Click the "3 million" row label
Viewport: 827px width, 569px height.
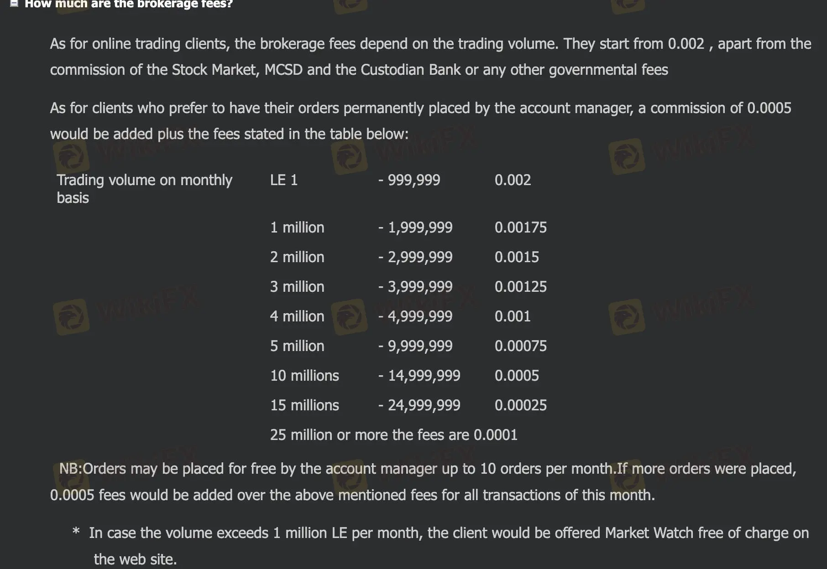click(x=297, y=287)
